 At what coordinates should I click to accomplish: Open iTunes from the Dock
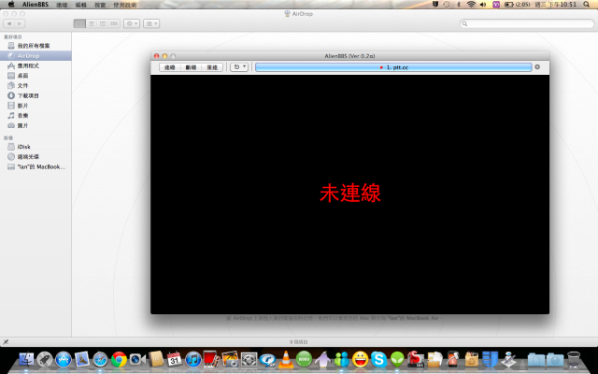pyautogui.click(x=193, y=359)
